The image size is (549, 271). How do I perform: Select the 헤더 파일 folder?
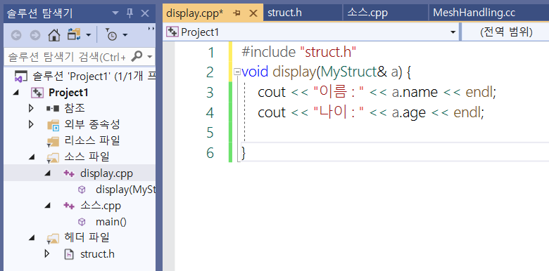(x=87, y=237)
